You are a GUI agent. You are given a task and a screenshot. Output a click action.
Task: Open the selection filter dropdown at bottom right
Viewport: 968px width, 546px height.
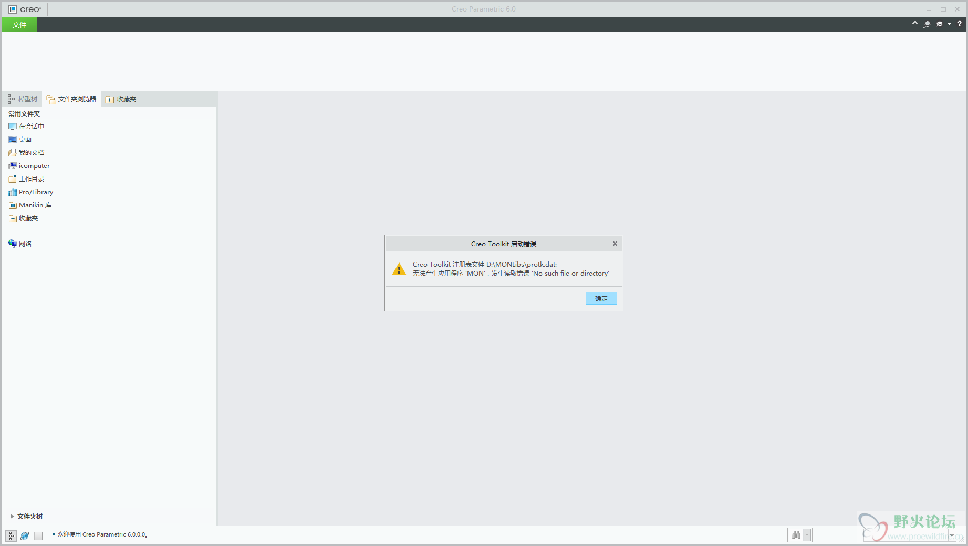[x=952, y=535]
